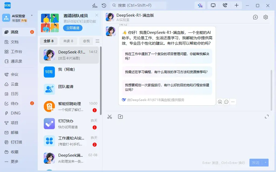Image resolution: width=276 pixels, height=172 pixels.
Task: Click the DeepSeek avatar beside the message
Action: (x=111, y=31)
